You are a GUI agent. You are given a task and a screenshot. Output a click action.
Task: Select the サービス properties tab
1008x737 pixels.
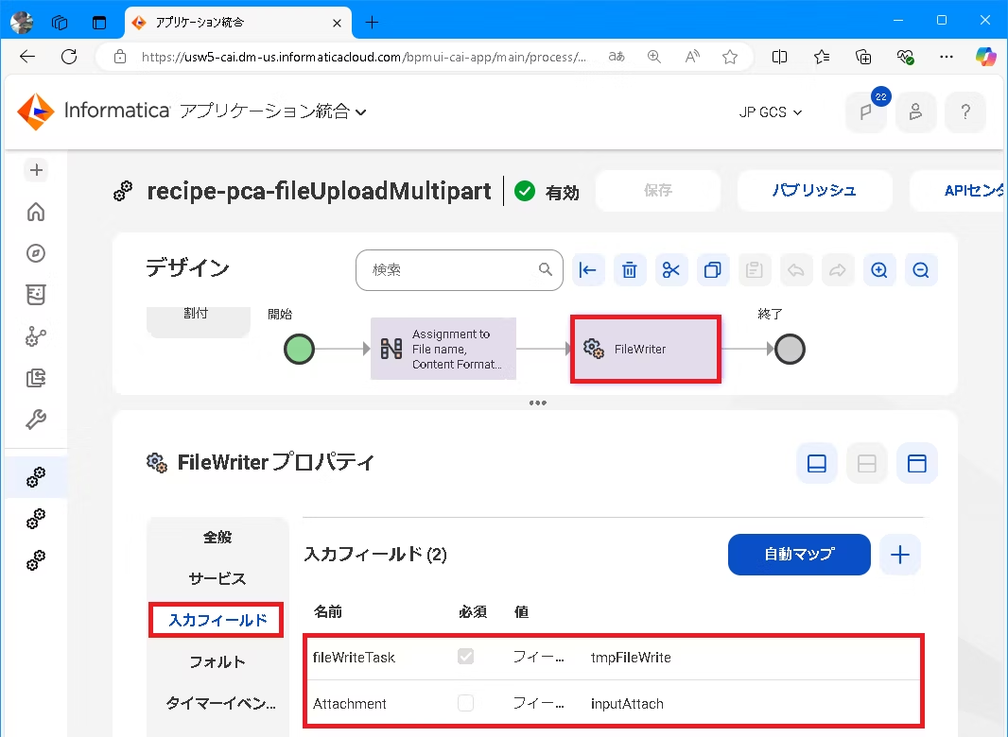click(217, 579)
